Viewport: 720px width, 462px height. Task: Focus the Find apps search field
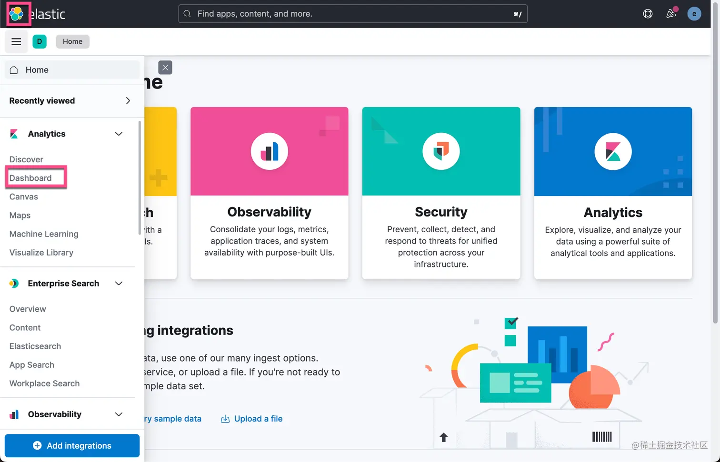coord(353,14)
